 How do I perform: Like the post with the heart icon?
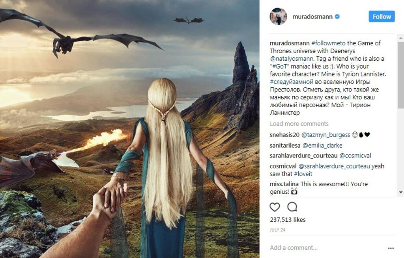click(275, 207)
